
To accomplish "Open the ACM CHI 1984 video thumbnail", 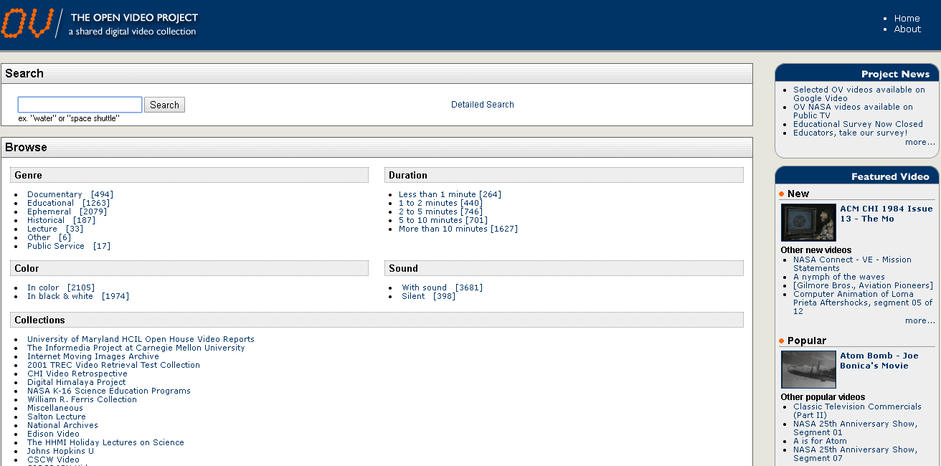I will 808,223.
